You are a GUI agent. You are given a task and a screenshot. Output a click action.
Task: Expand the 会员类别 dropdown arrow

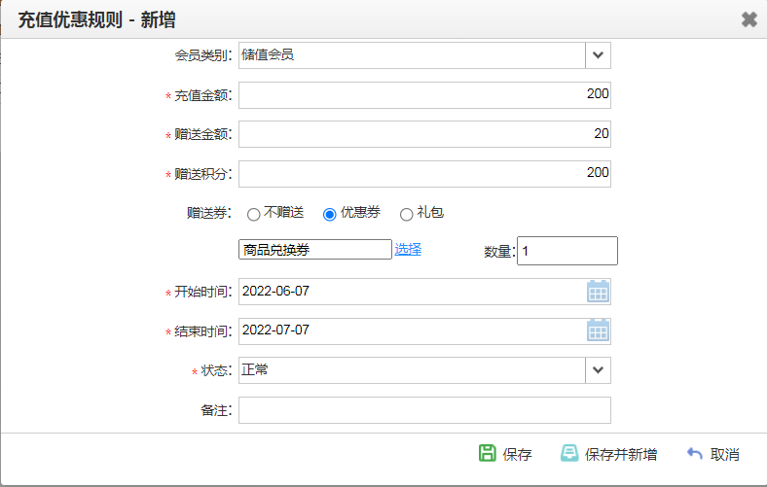point(598,55)
